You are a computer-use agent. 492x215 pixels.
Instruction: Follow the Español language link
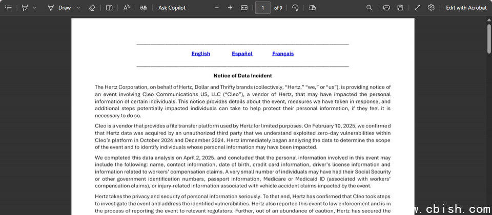242,54
